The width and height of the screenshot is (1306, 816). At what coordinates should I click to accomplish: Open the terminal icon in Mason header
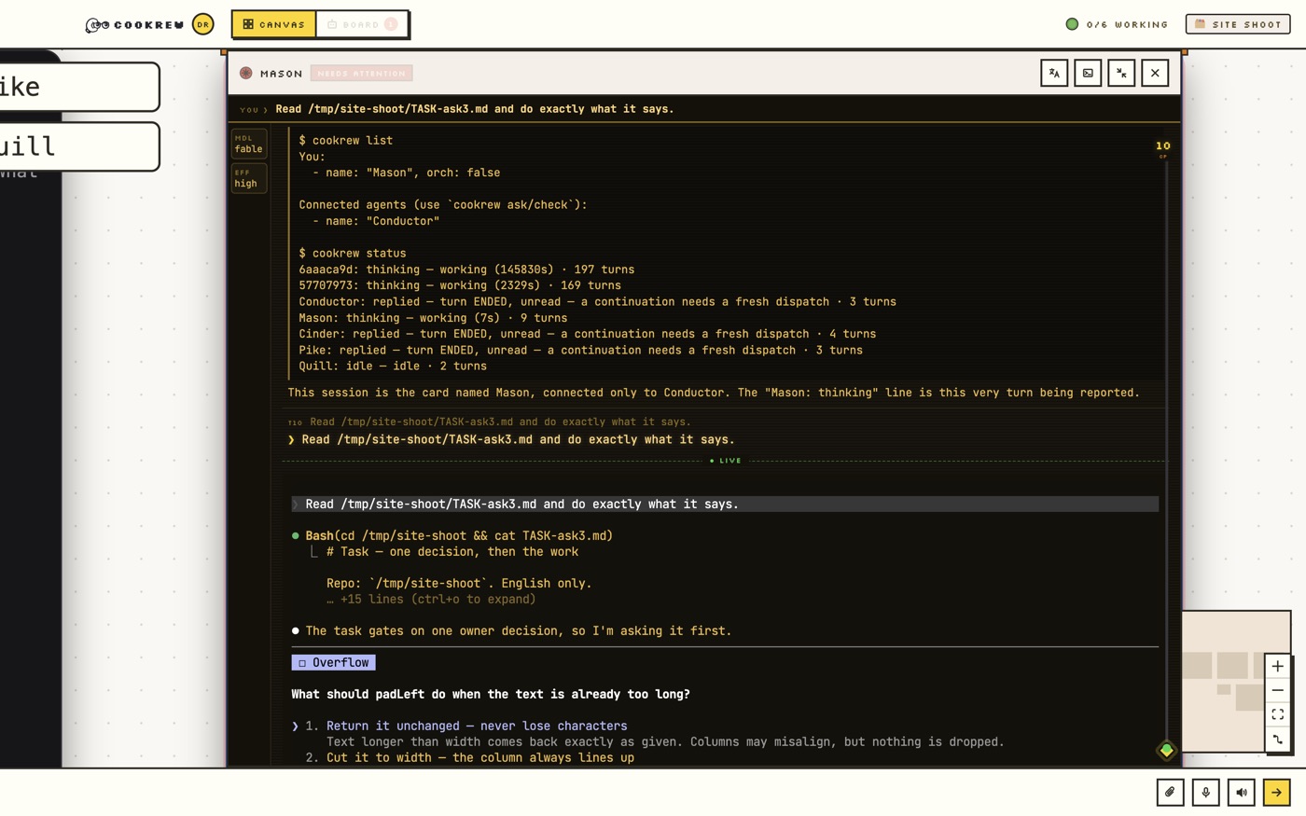coord(1088,73)
